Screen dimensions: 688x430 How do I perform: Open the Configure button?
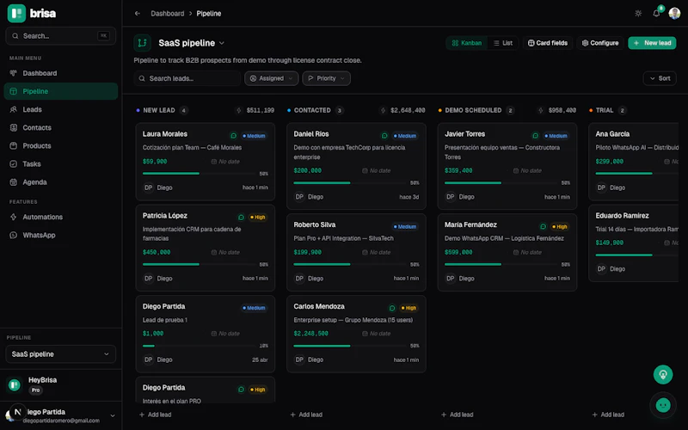click(600, 43)
